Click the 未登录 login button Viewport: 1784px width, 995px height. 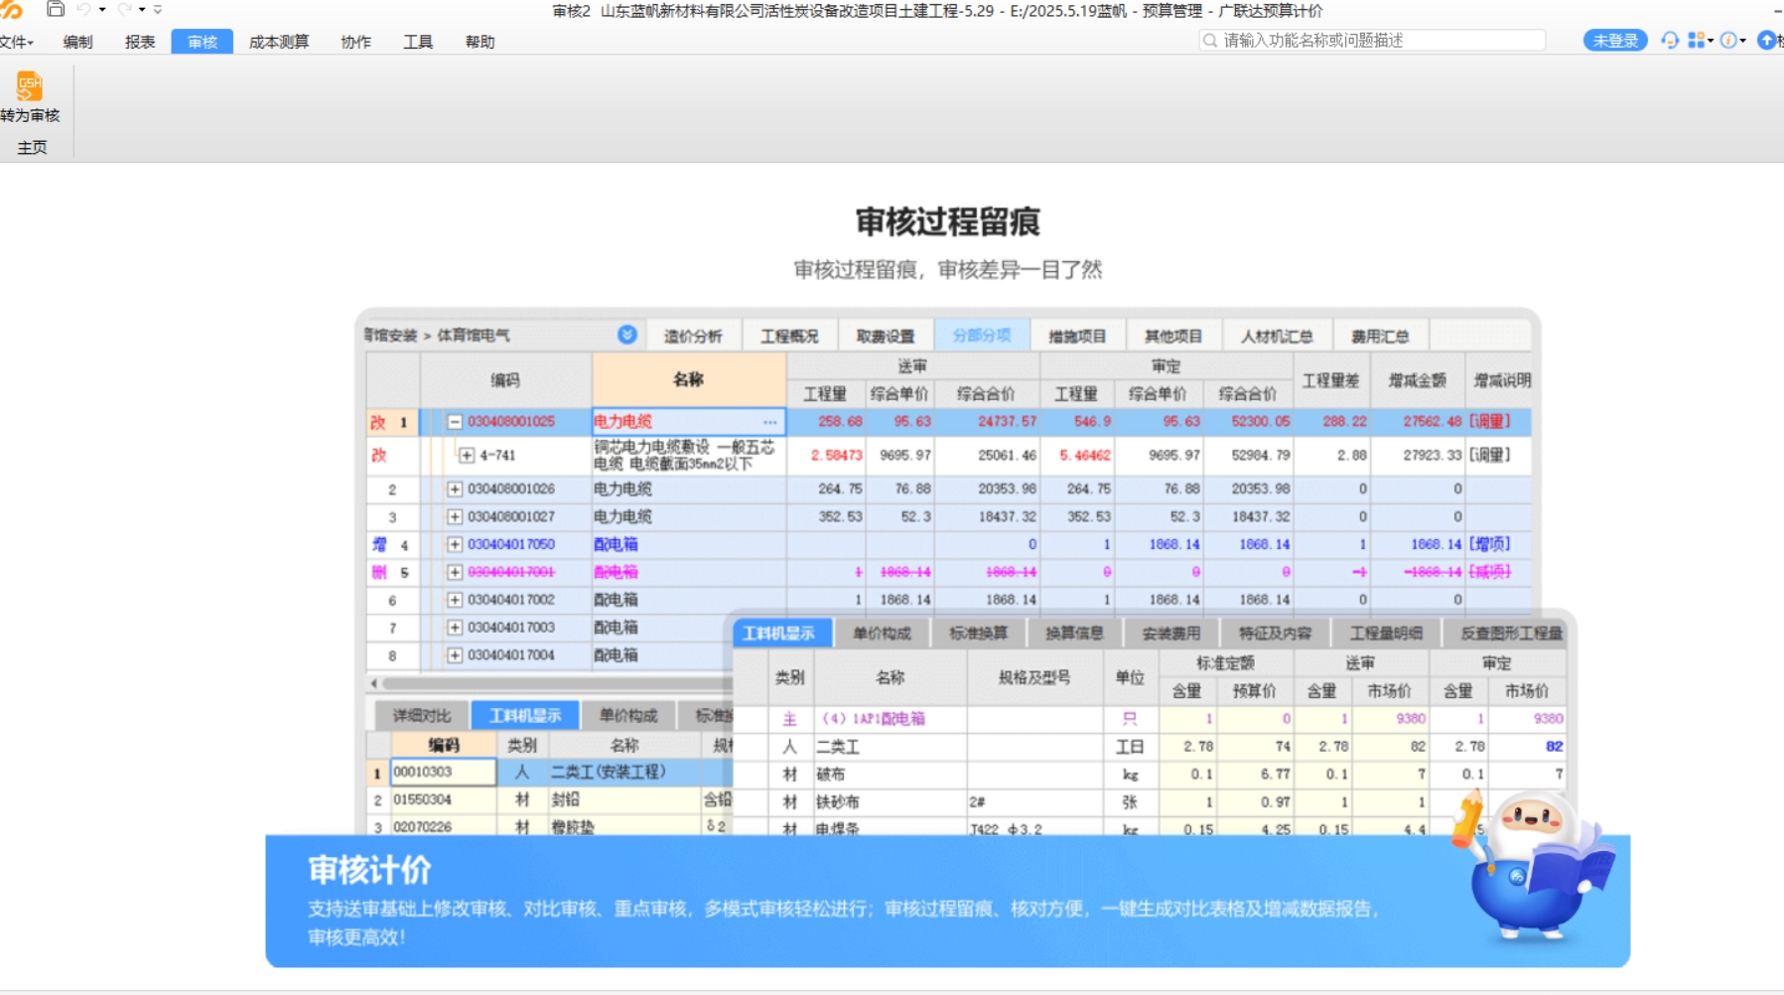[1615, 41]
